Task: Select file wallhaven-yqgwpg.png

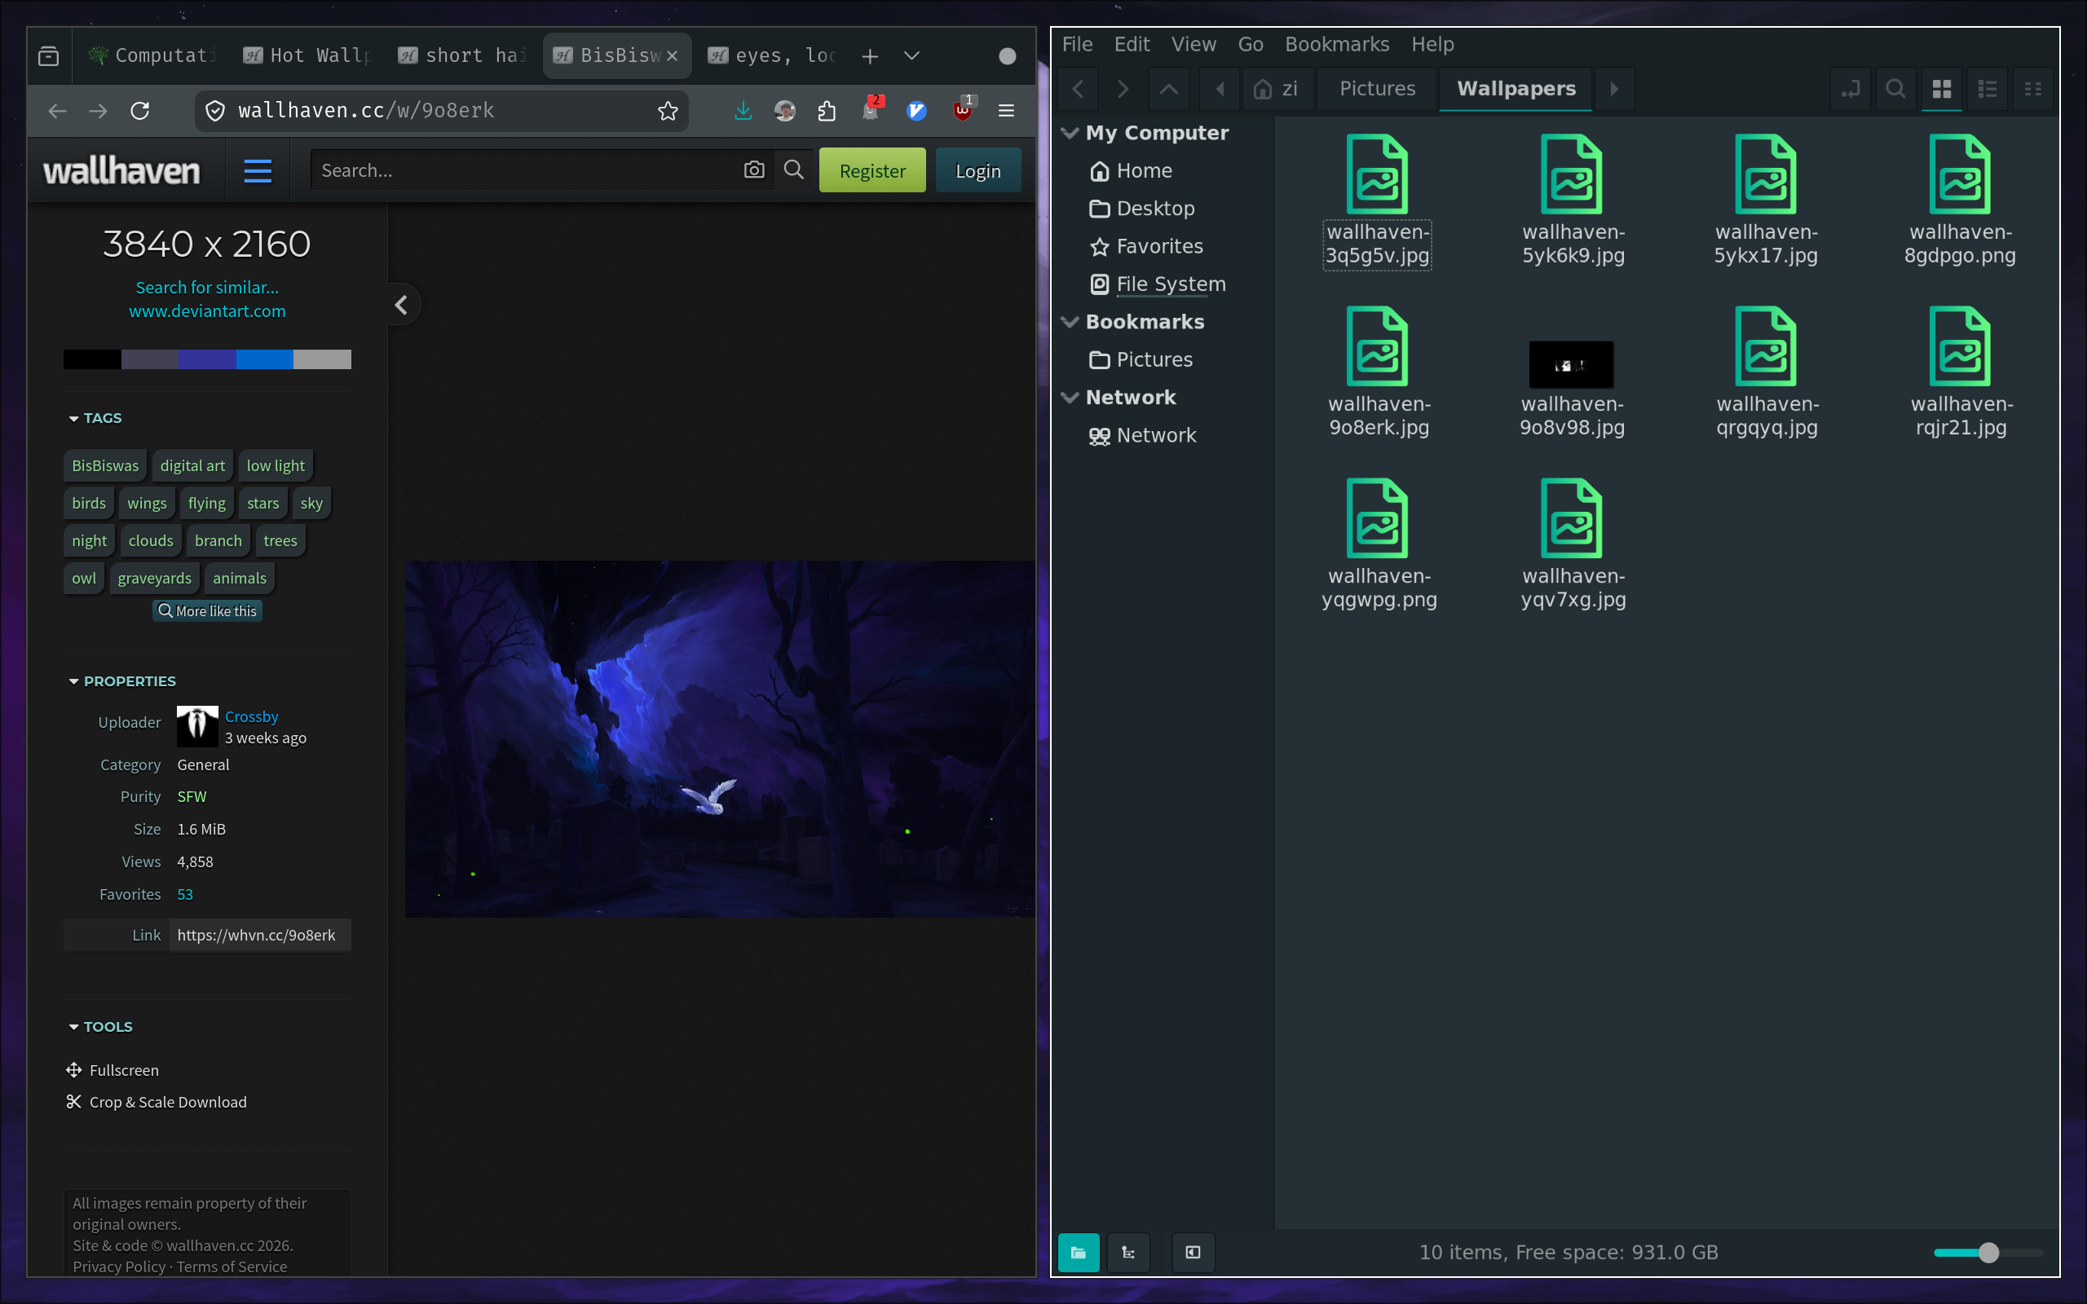Action: [1378, 544]
